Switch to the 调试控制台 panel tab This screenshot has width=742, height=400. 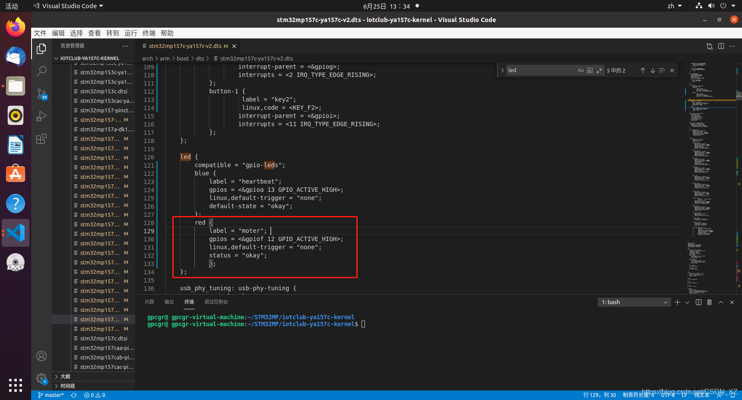click(x=216, y=302)
